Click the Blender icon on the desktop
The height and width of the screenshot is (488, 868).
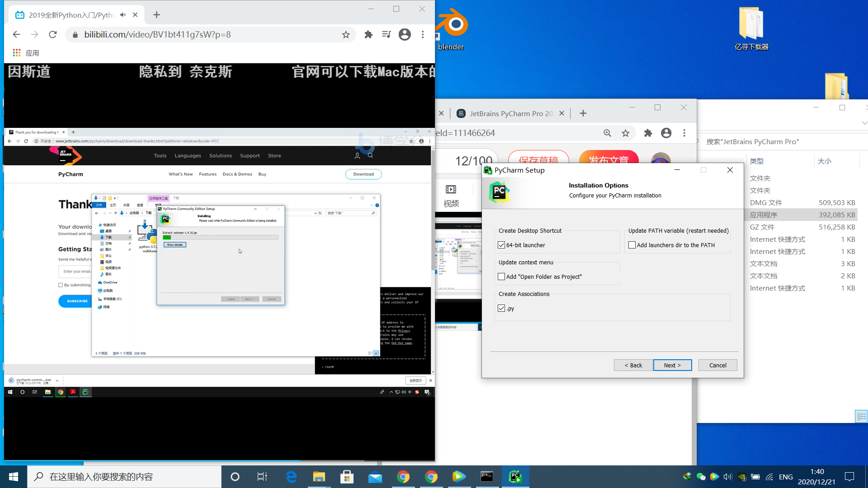(451, 24)
